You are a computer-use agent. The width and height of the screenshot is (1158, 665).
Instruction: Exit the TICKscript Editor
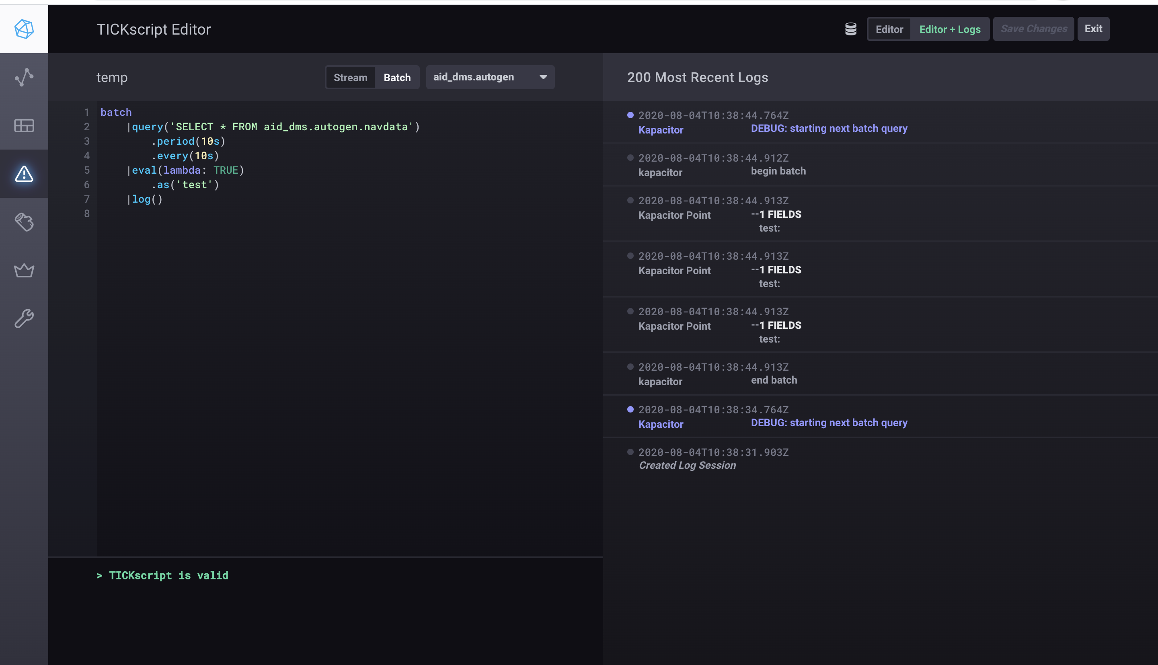pos(1093,28)
